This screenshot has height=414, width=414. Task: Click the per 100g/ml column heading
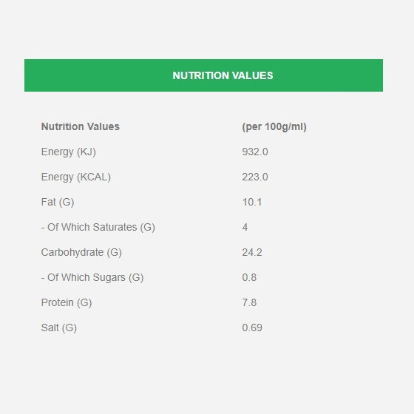[x=274, y=126]
